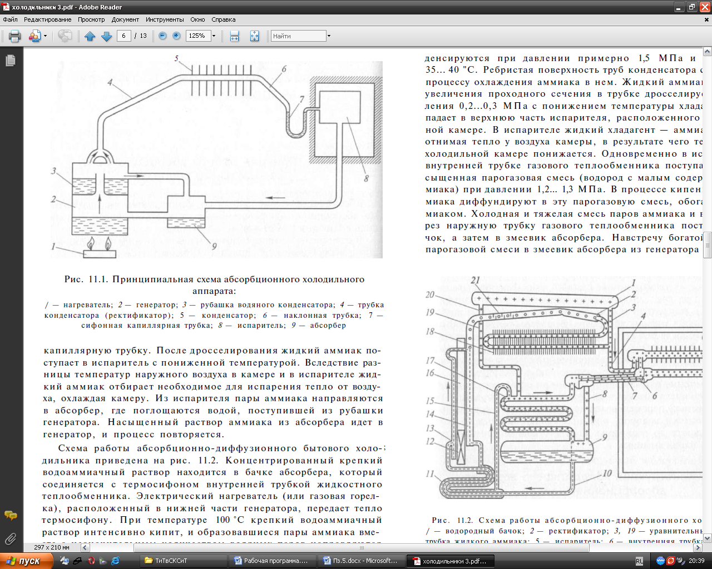Open the Документ menu
The width and height of the screenshot is (712, 569).
[x=125, y=19]
